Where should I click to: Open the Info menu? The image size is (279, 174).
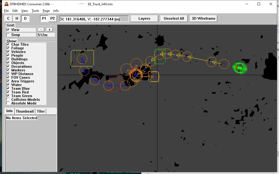(x=56, y=11)
